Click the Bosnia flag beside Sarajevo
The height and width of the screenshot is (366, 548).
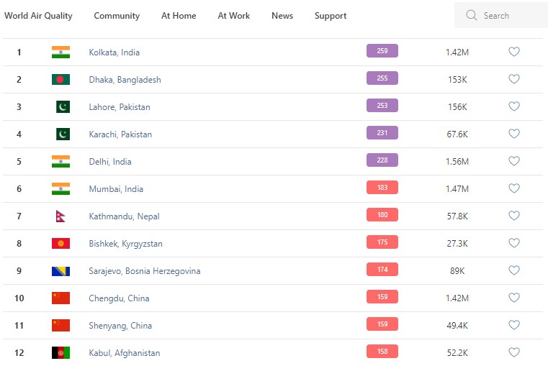pyautogui.click(x=60, y=270)
